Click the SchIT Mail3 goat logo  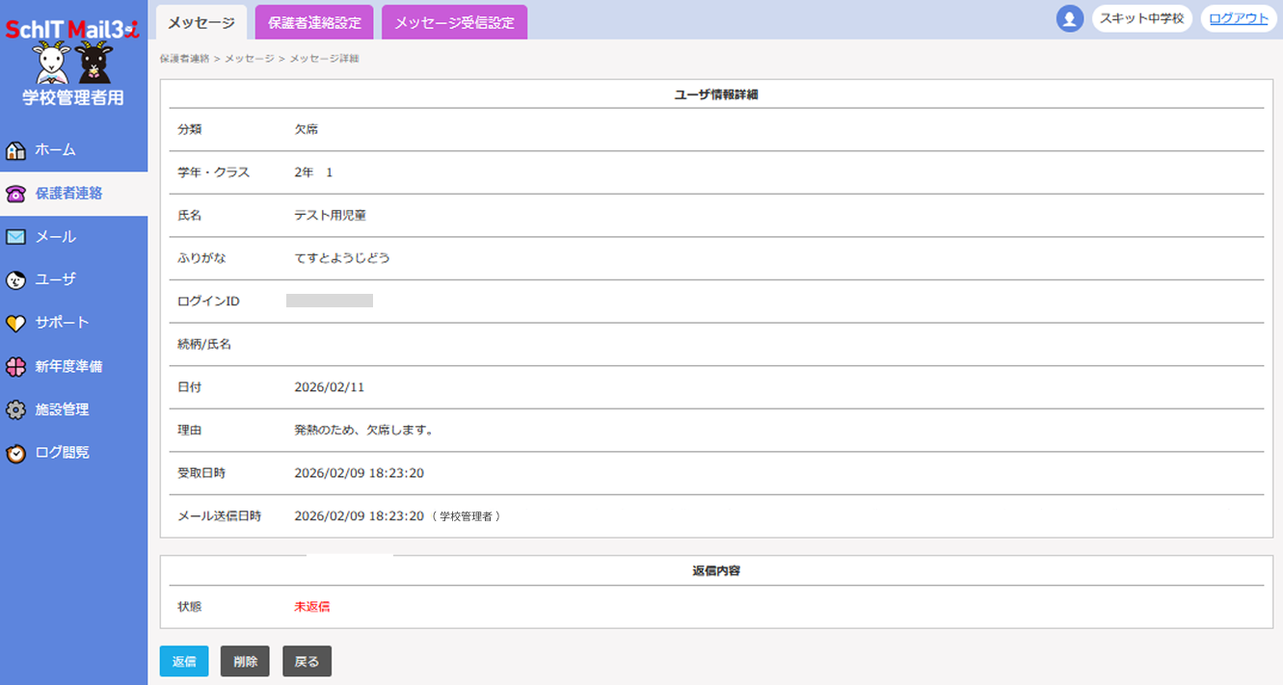tap(73, 53)
